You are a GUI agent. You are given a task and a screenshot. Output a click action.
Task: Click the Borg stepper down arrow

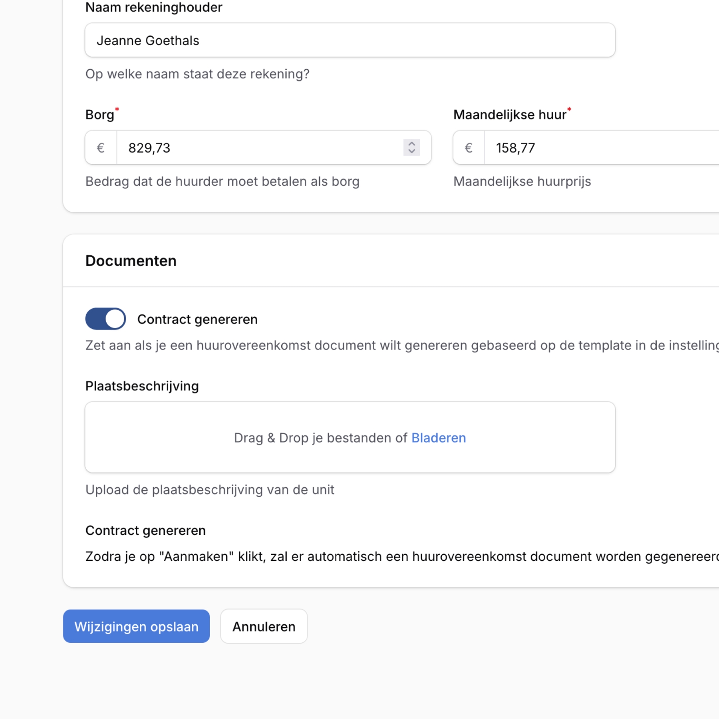pos(413,152)
